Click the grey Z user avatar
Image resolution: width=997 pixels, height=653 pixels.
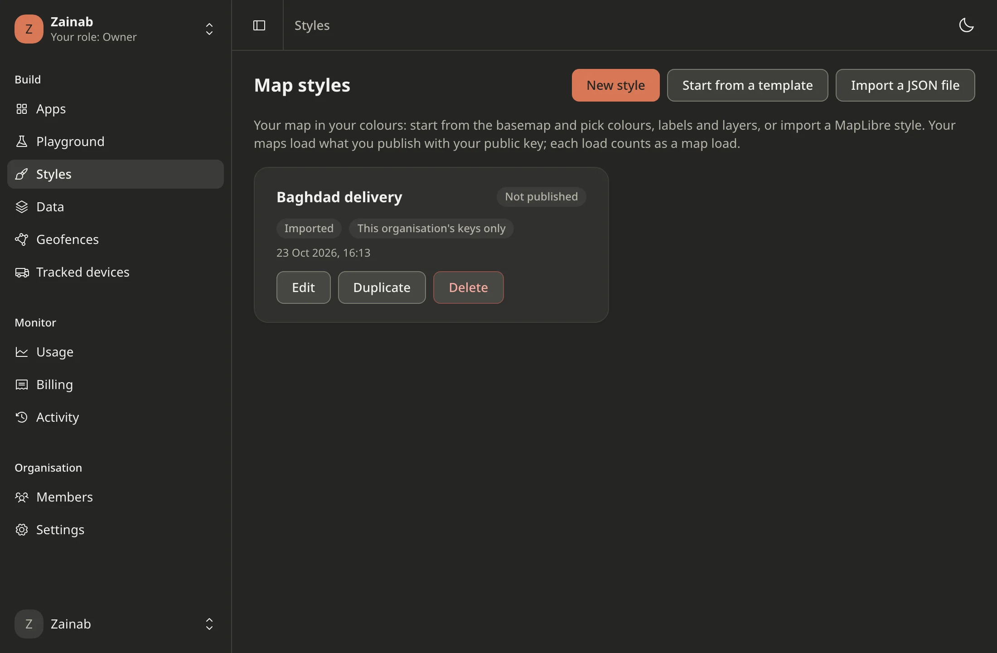(x=29, y=624)
